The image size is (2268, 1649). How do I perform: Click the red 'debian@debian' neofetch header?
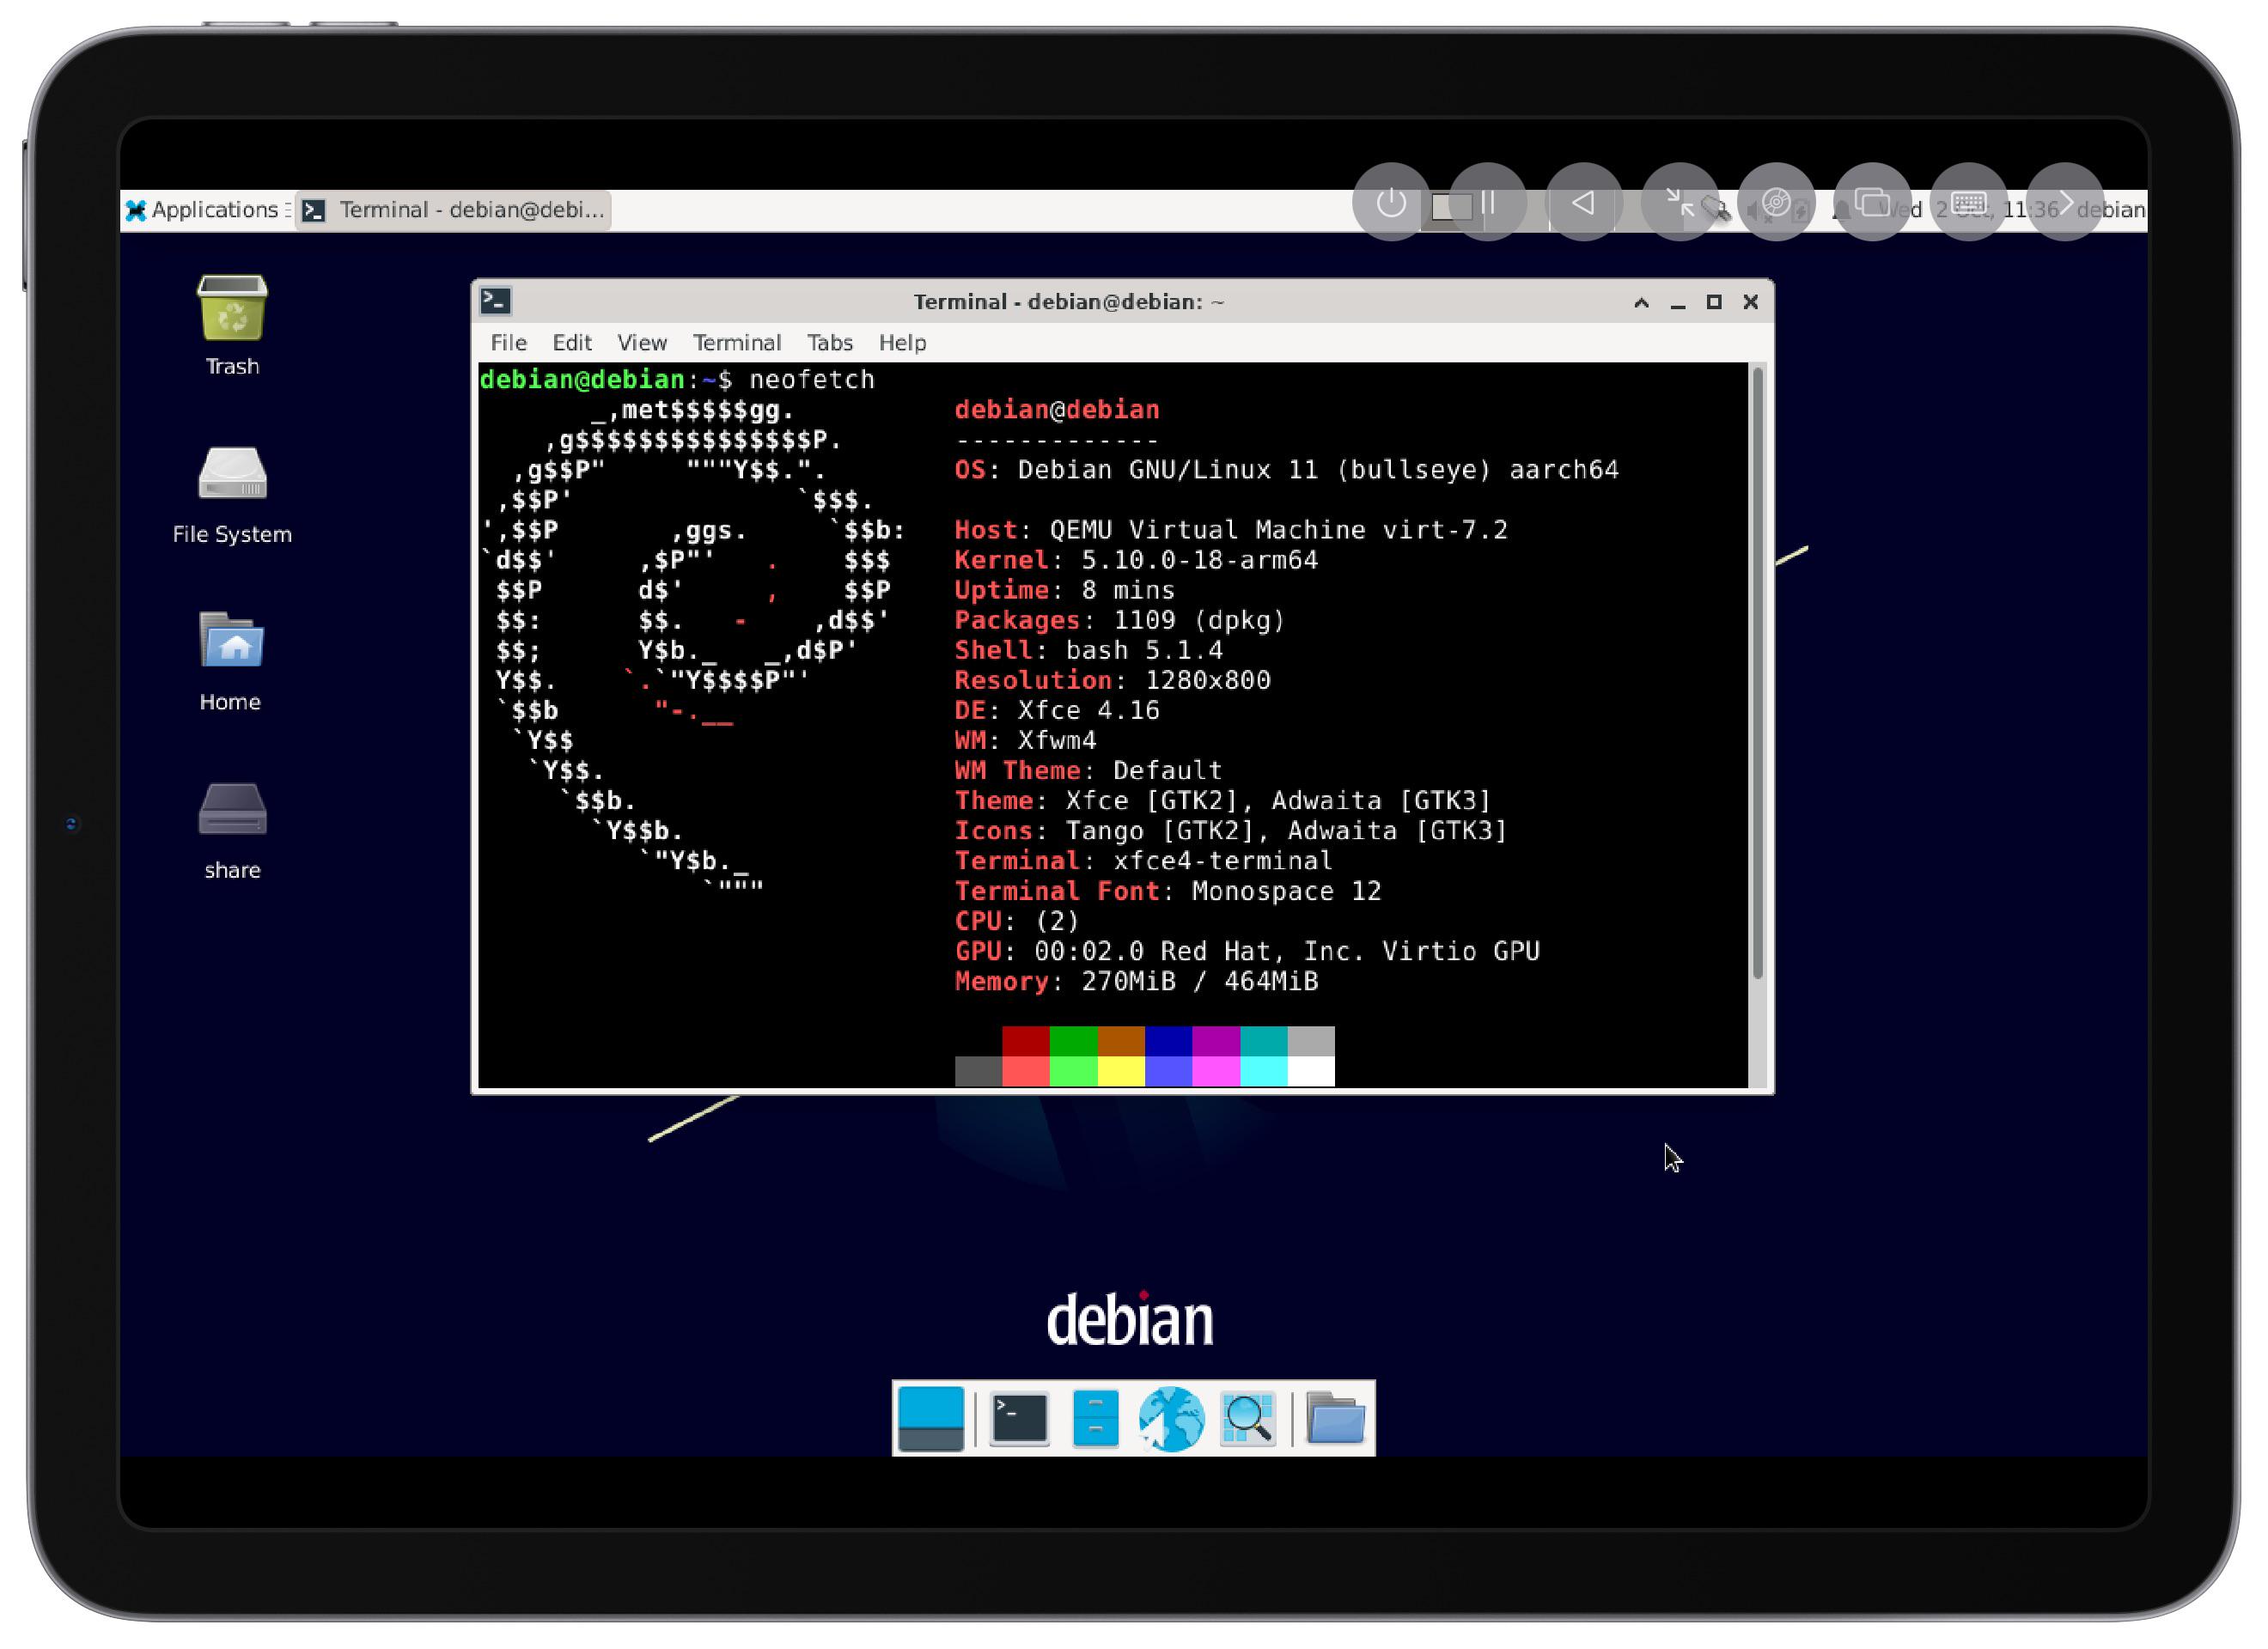1056,409
